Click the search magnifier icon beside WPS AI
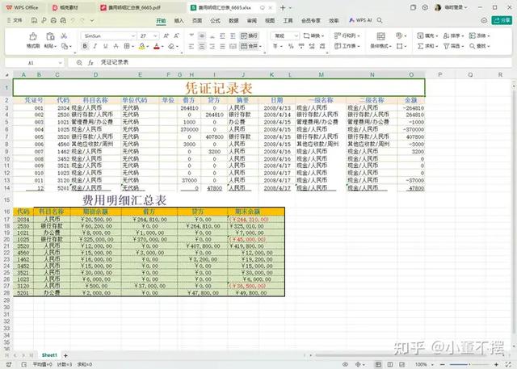Viewport: 517px width, 369px height. click(380, 20)
